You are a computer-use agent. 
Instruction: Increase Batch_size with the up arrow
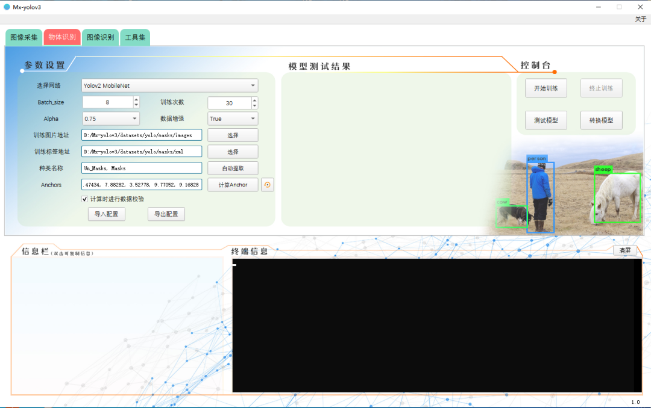point(136,99)
